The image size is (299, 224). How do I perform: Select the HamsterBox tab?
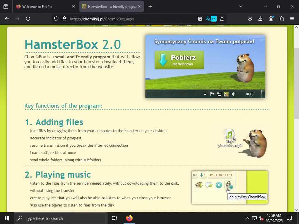coord(112,7)
